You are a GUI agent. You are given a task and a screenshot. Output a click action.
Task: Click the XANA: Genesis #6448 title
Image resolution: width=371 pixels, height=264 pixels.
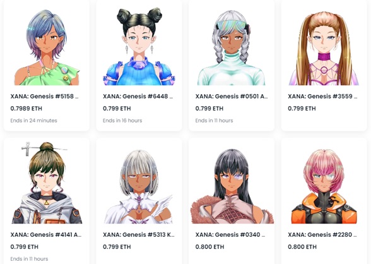point(138,97)
